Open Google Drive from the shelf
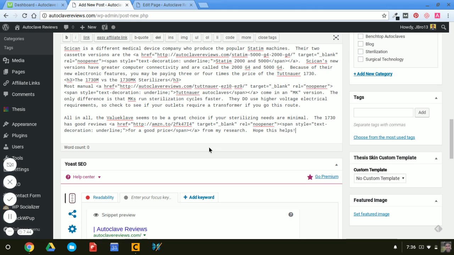This screenshot has height=255, width=454. pyautogui.click(x=50, y=247)
